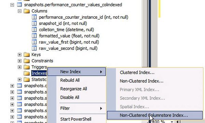Click the Keys folder icon
Screen dimensions: 205x123
[x=27, y=55]
